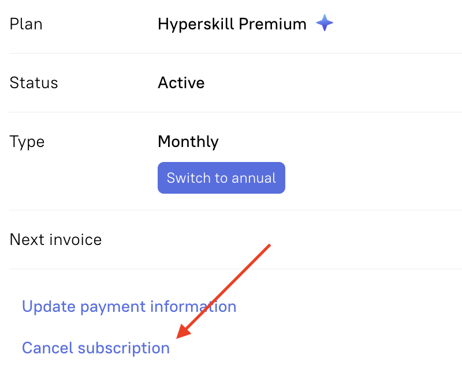Viewport: 462px width, 377px height.
Task: Click the Next invoice label
Action: coord(55,240)
